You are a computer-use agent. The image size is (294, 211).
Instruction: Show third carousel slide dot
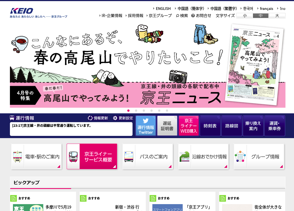coord(144,111)
